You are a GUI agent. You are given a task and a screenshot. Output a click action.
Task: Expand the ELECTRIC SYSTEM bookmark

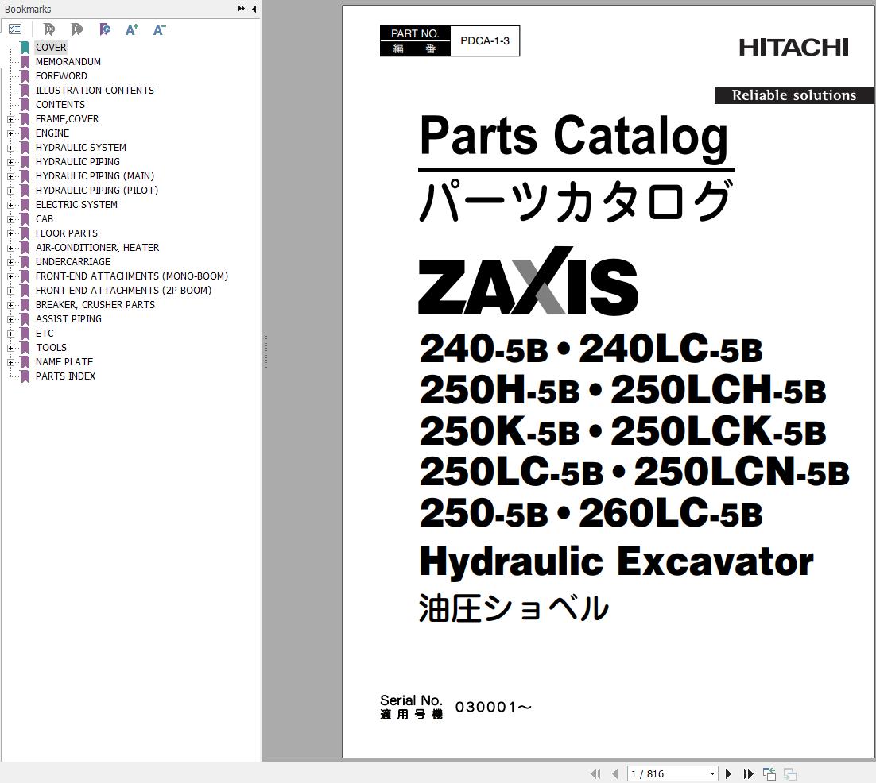pos(10,205)
